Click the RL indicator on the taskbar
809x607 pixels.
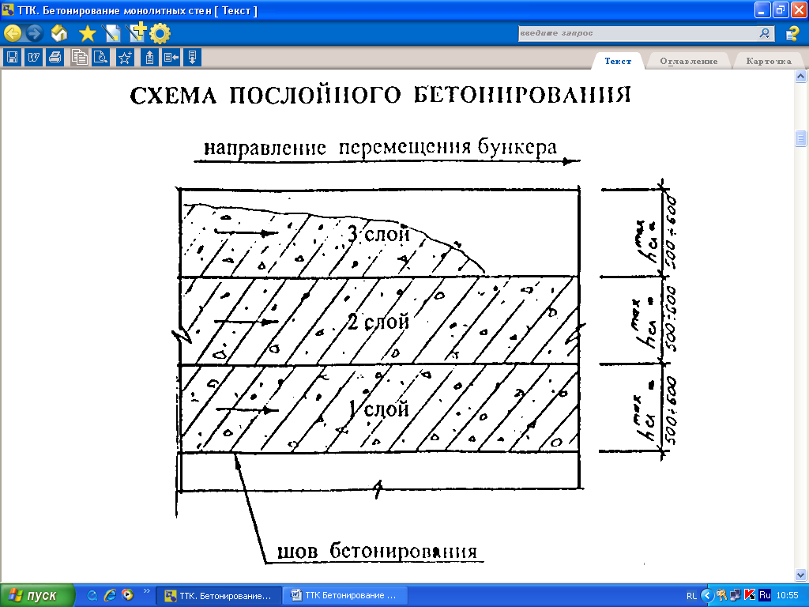[691, 596]
